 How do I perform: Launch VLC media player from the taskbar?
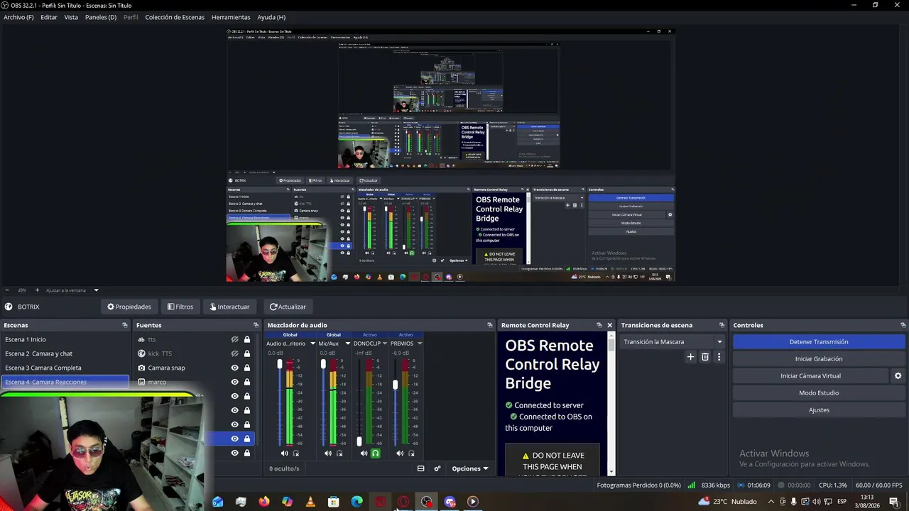[x=310, y=502]
